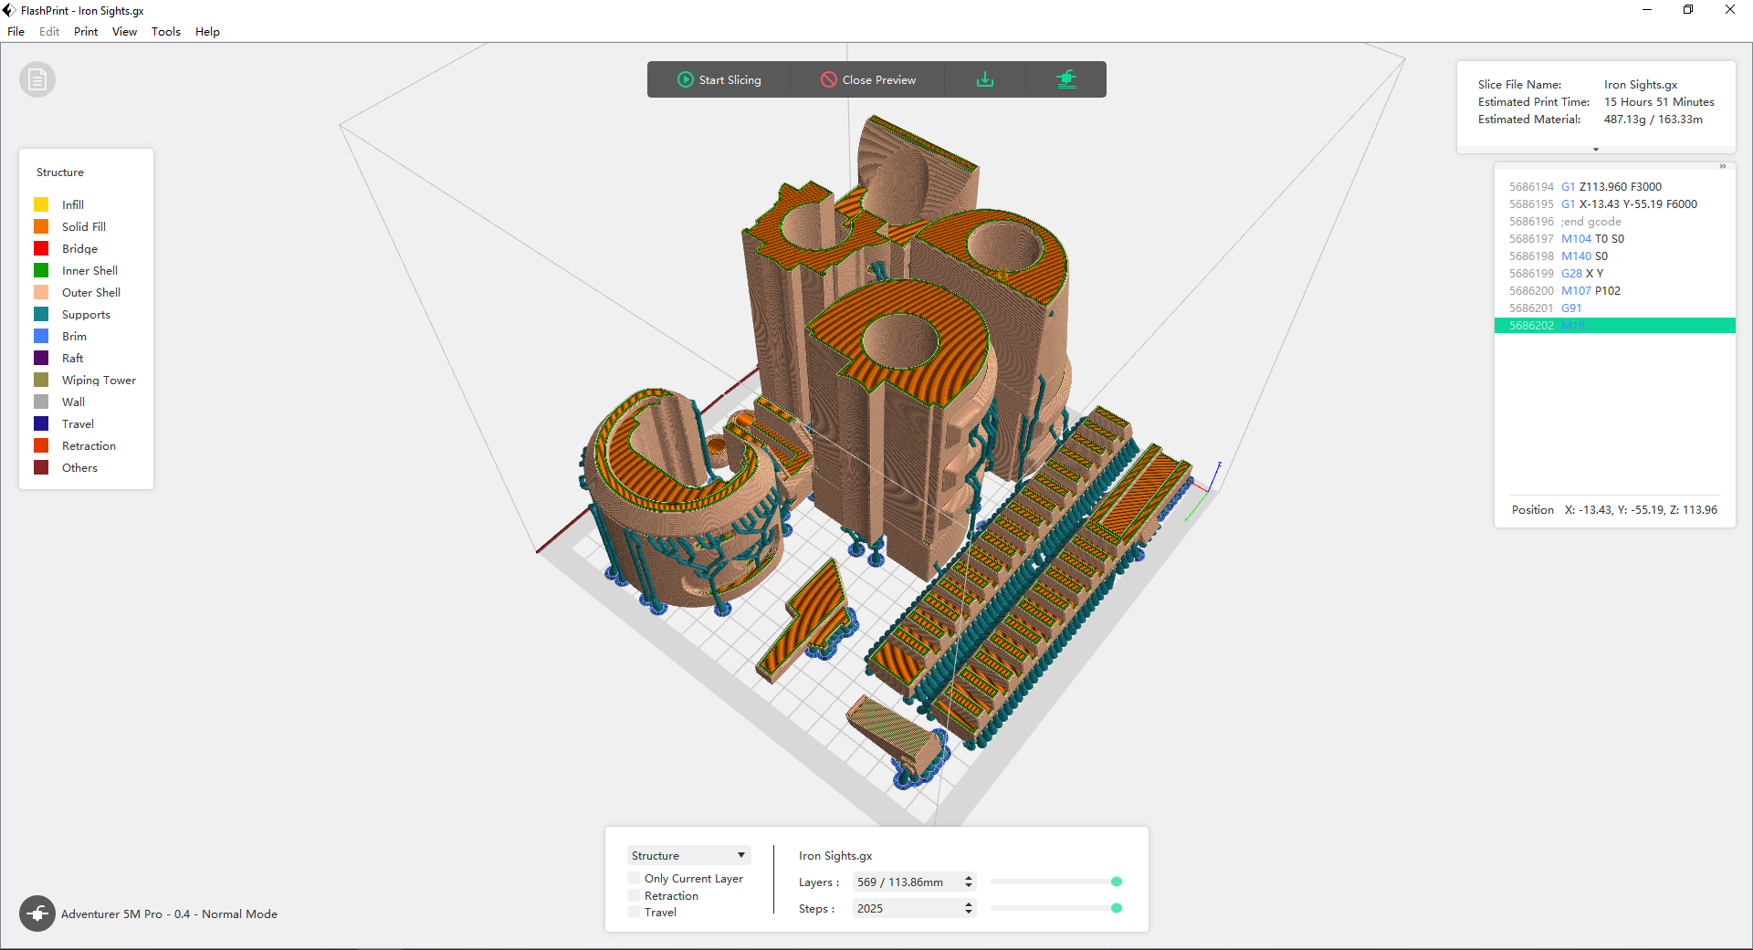Image resolution: width=1753 pixels, height=950 pixels.
Task: Click the blue Brim swatch
Action: coord(41,336)
